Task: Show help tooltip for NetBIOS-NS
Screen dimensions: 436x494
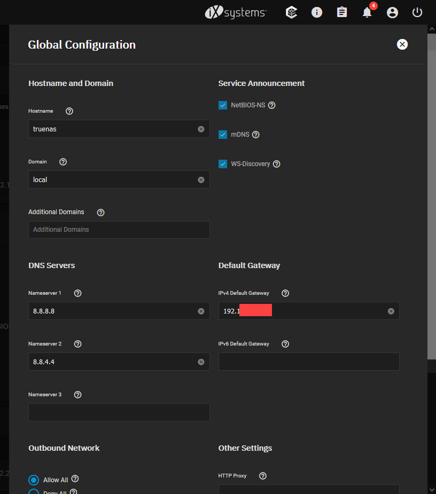Action: [272, 105]
